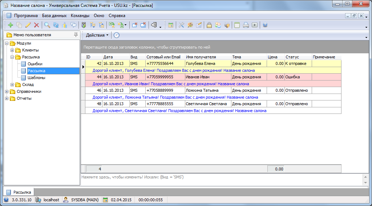Click the printer icon in toolbar

(x=246, y=25)
